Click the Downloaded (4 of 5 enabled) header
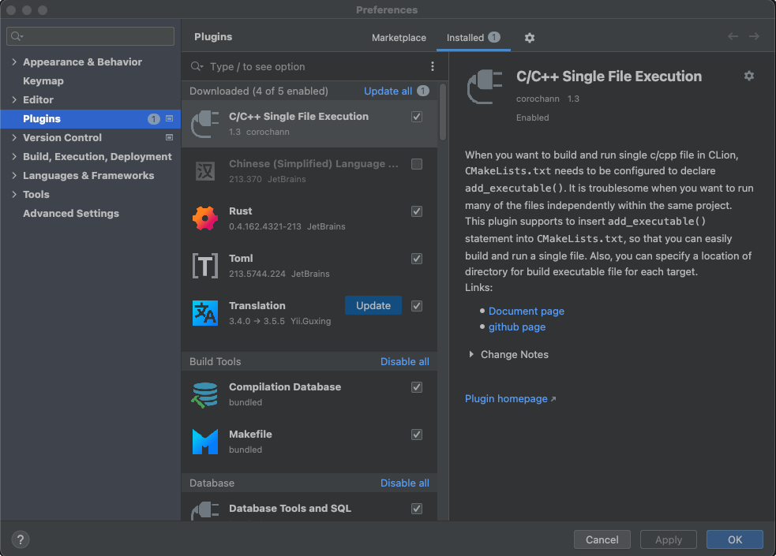 tap(259, 91)
